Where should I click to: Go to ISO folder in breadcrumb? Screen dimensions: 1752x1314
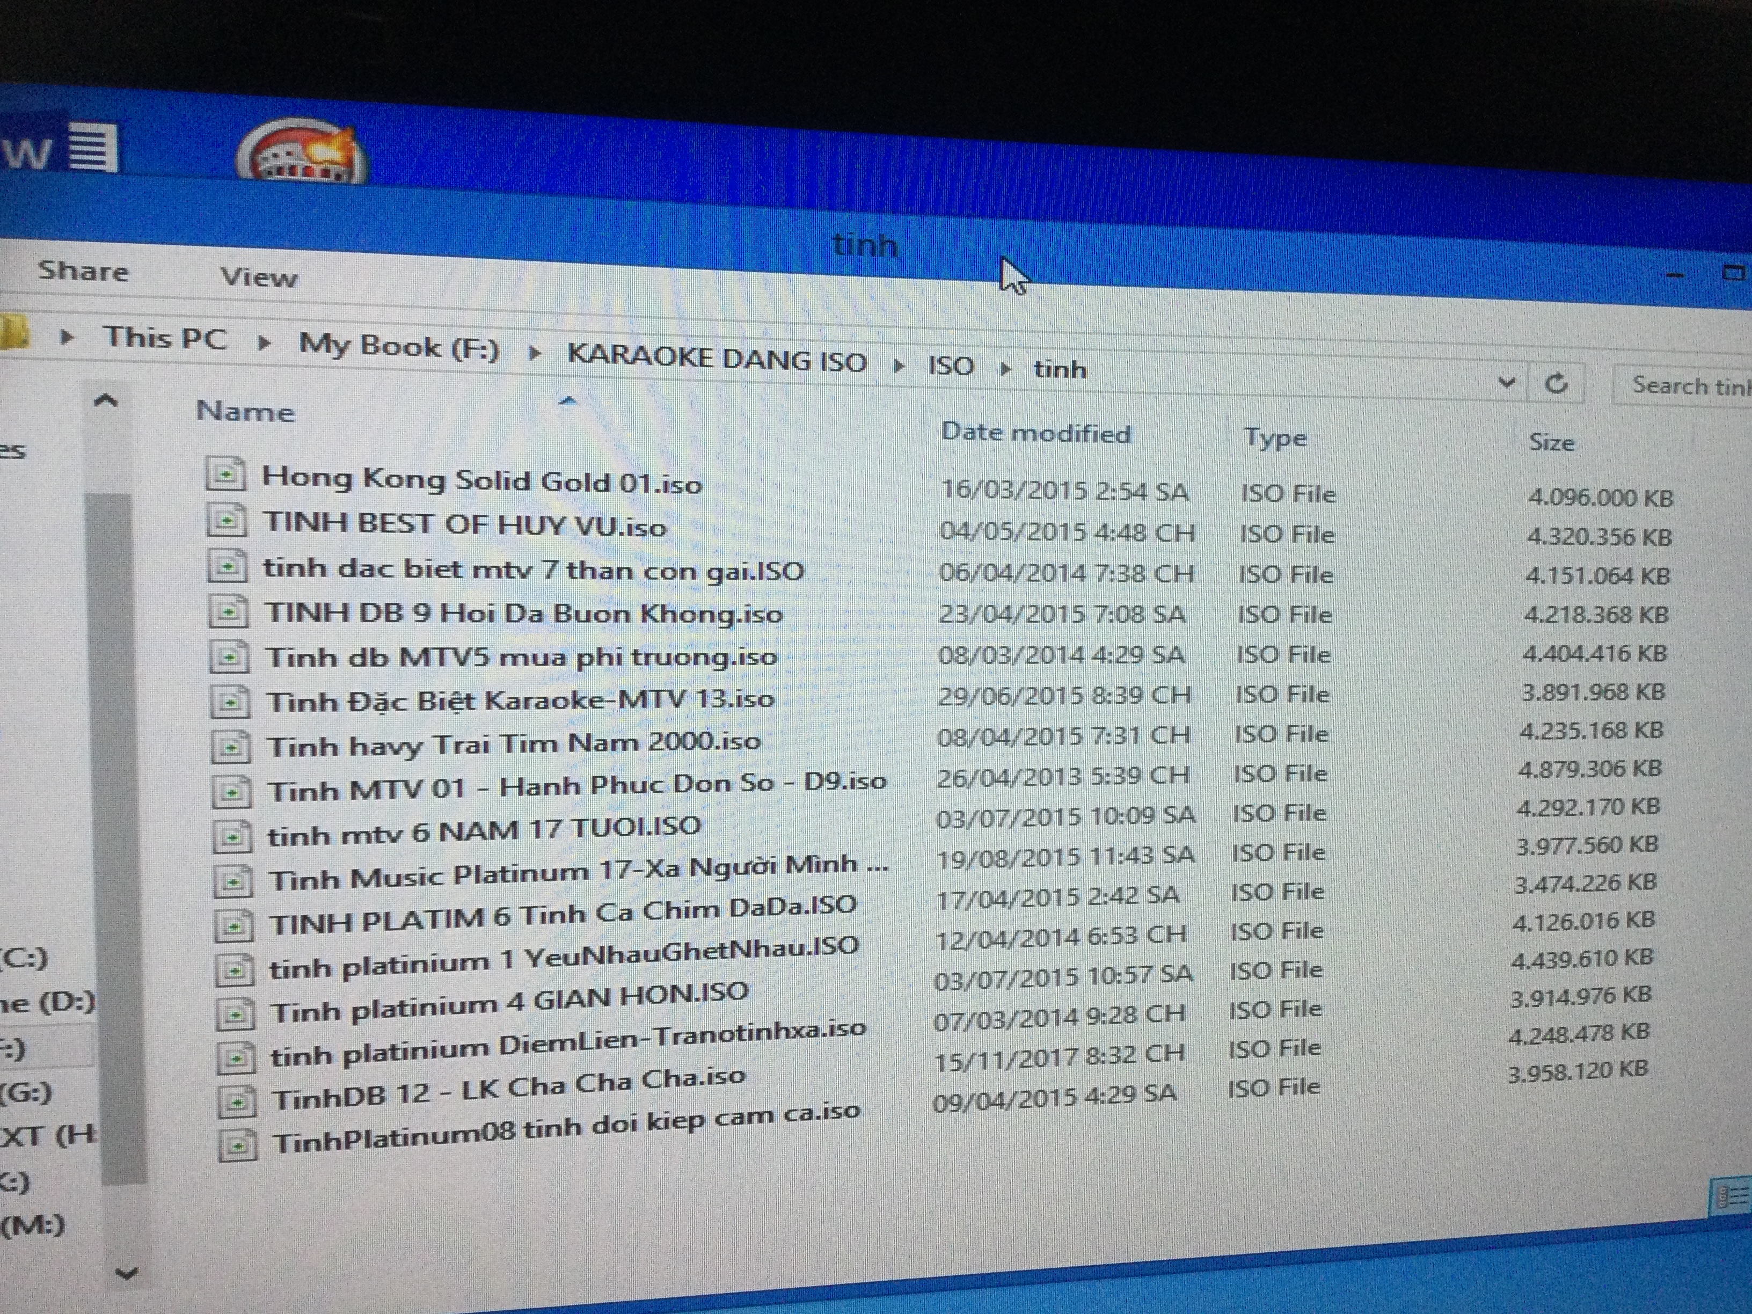click(951, 366)
